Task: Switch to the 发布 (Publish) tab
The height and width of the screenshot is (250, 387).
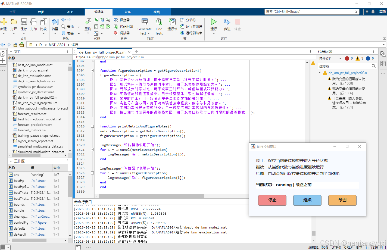Action: [128, 12]
